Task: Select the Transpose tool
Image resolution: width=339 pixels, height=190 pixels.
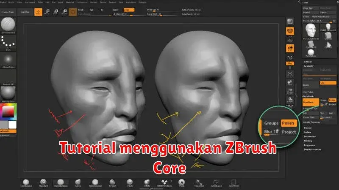Action: click(199, 183)
